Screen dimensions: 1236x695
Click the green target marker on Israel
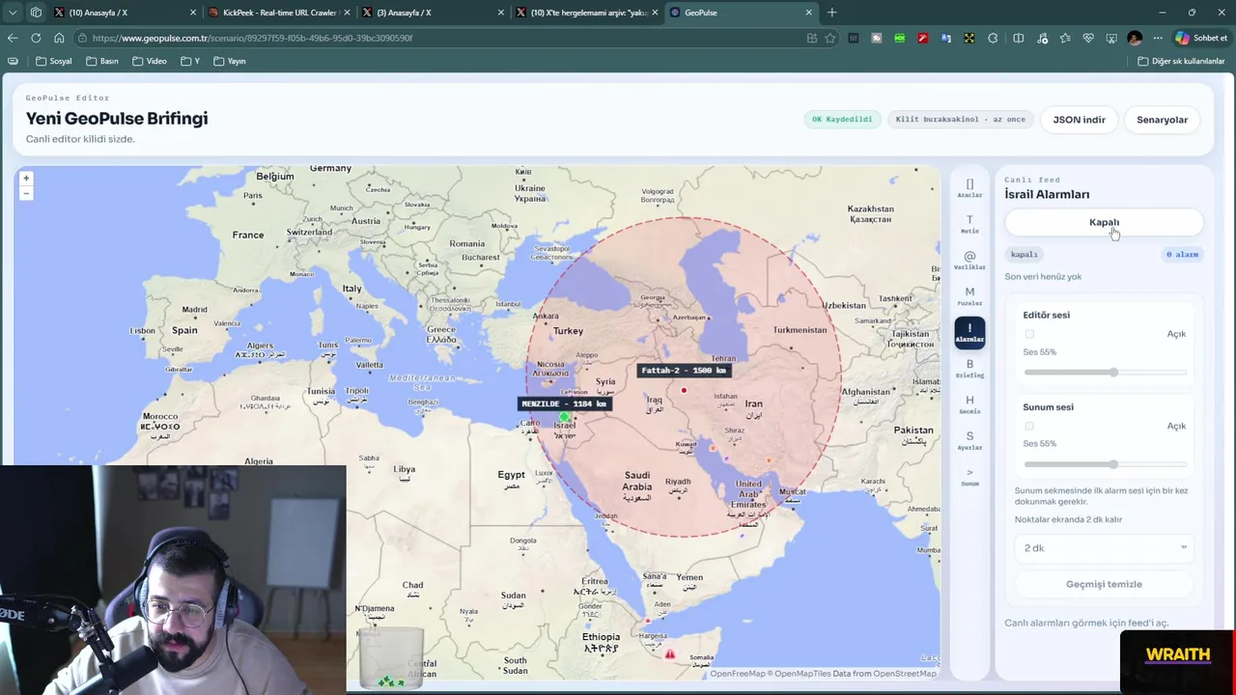tap(564, 418)
